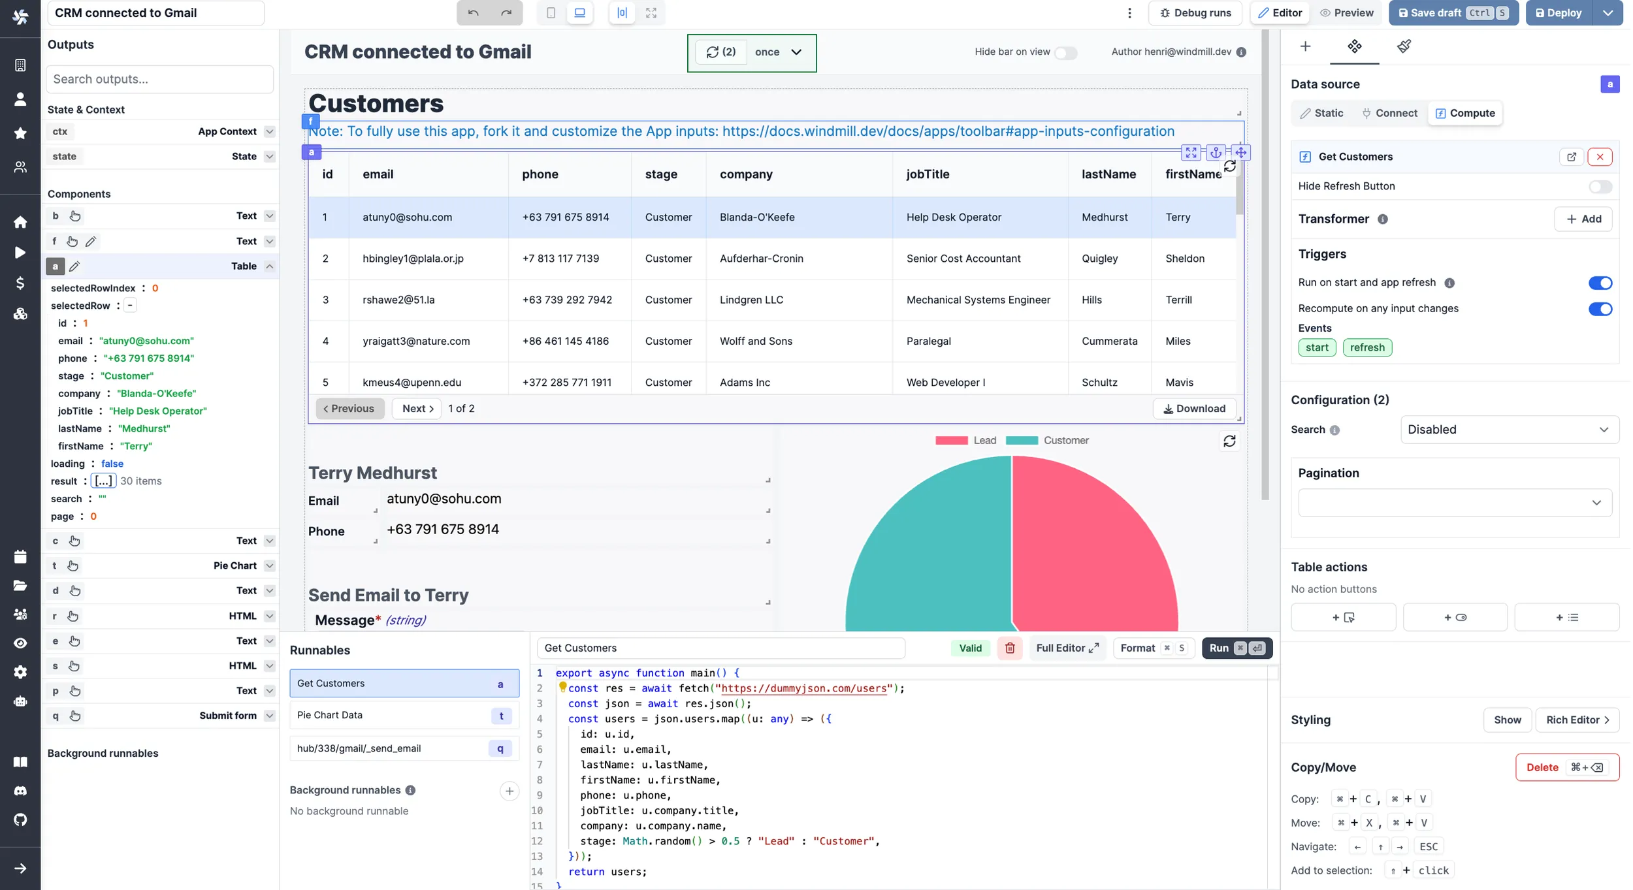Click the external link icon on Get Customers
Screen dimensions: 1633x890
(1572, 157)
